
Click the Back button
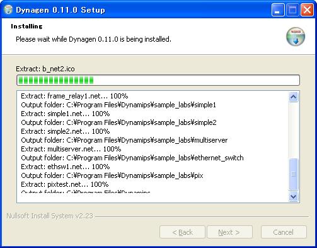182,232
